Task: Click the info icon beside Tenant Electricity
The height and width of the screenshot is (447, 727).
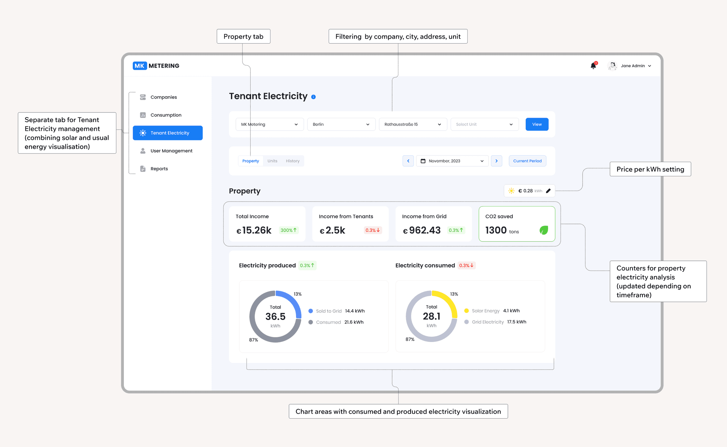Action: [313, 97]
